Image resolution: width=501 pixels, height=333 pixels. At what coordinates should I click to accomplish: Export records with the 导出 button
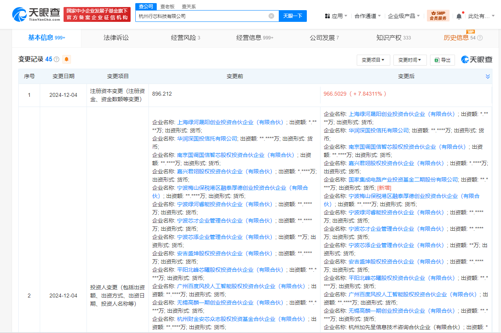[443, 60]
